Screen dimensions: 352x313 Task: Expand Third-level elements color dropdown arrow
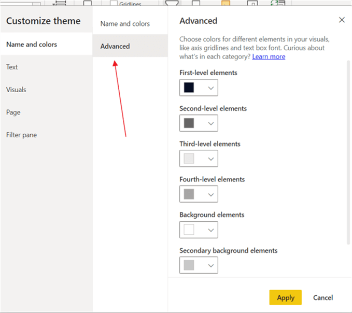tap(211, 159)
